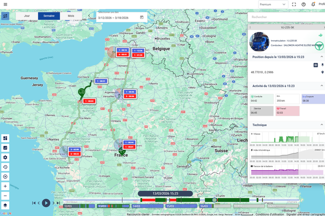
Task: Select the Mois tab
Action: pos(71,16)
